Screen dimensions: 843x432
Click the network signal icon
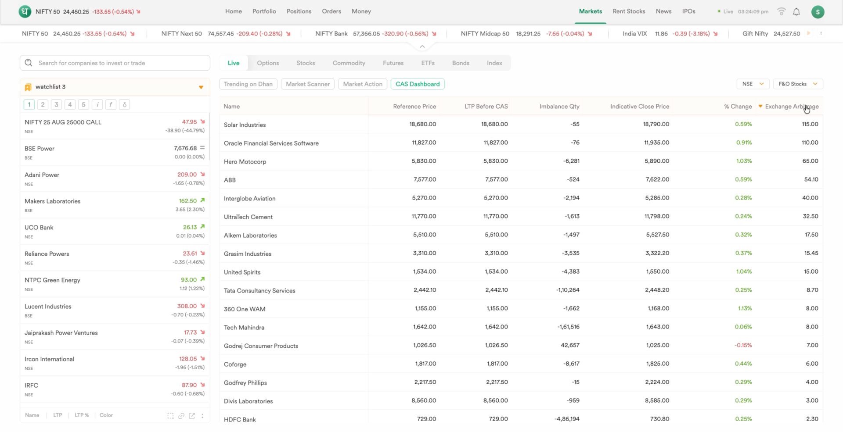point(781,12)
